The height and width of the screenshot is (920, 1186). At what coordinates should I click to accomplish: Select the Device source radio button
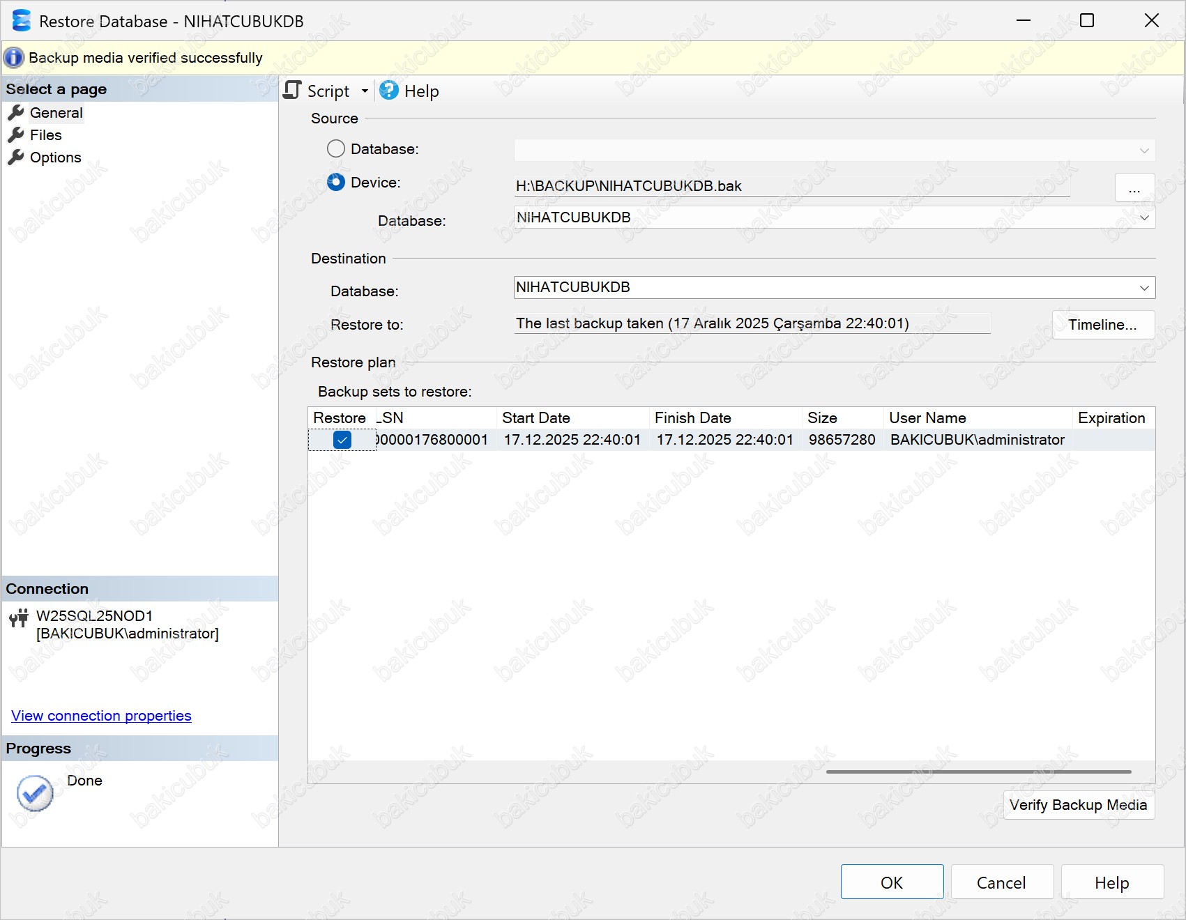pos(336,183)
